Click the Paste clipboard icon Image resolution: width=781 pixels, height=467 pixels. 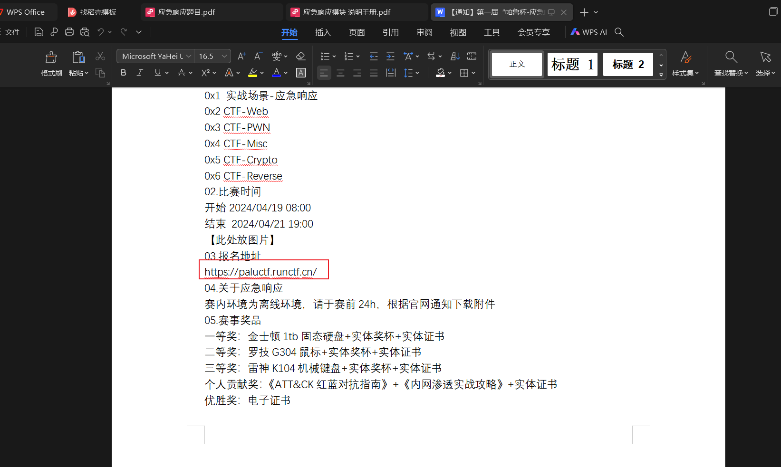pos(78,57)
